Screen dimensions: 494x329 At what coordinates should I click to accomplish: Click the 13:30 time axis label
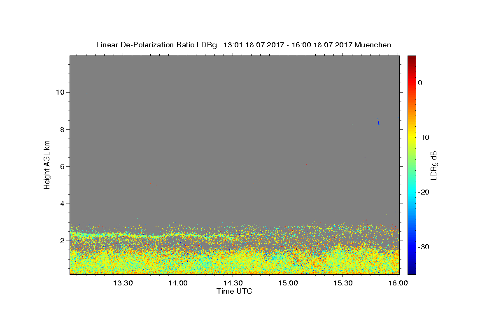tap(123, 283)
